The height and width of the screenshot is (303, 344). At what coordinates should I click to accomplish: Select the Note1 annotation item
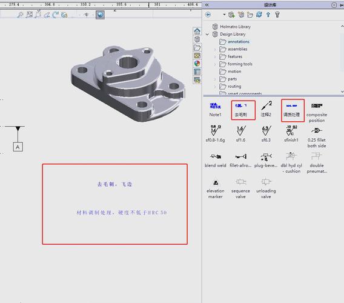pyautogui.click(x=215, y=110)
